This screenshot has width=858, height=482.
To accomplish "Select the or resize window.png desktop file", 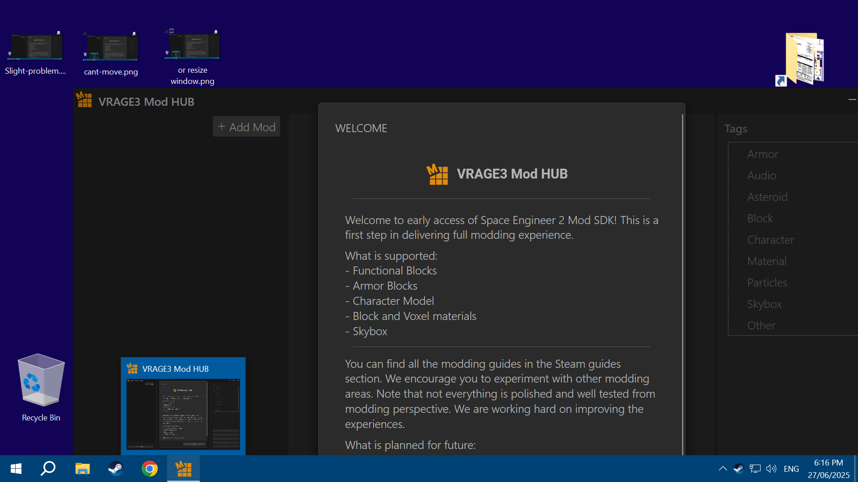I will coord(193,57).
